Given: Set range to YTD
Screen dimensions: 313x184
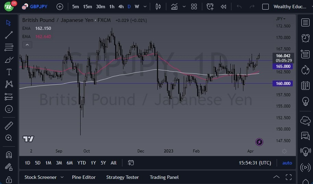Looking at the screenshot, I should (x=82, y=163).
